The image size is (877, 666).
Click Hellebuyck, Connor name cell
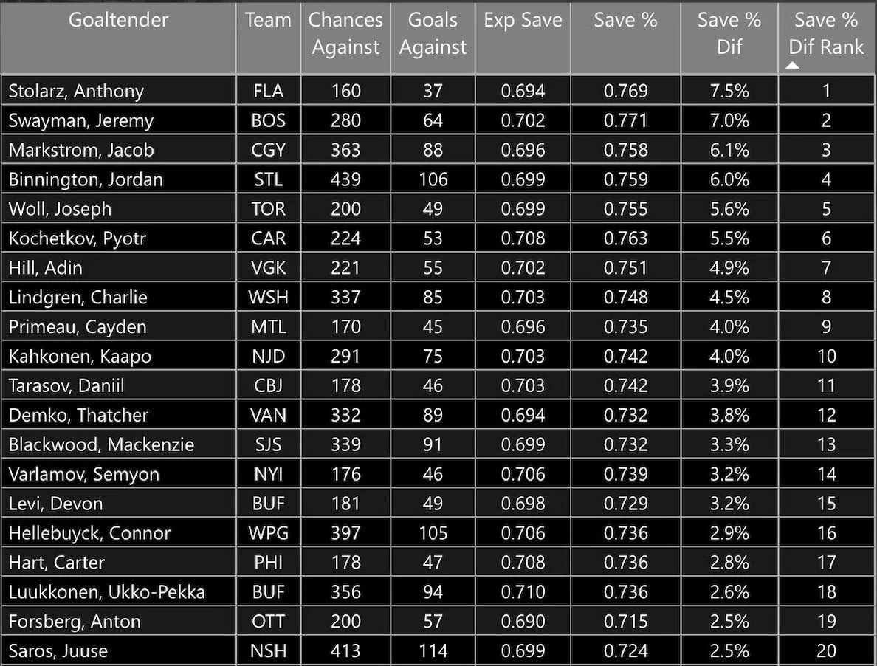pyautogui.click(x=89, y=533)
